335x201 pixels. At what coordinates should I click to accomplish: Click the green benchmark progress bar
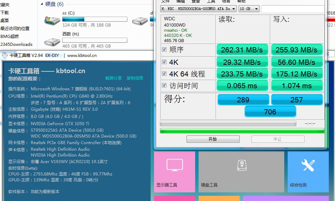tap(242, 130)
